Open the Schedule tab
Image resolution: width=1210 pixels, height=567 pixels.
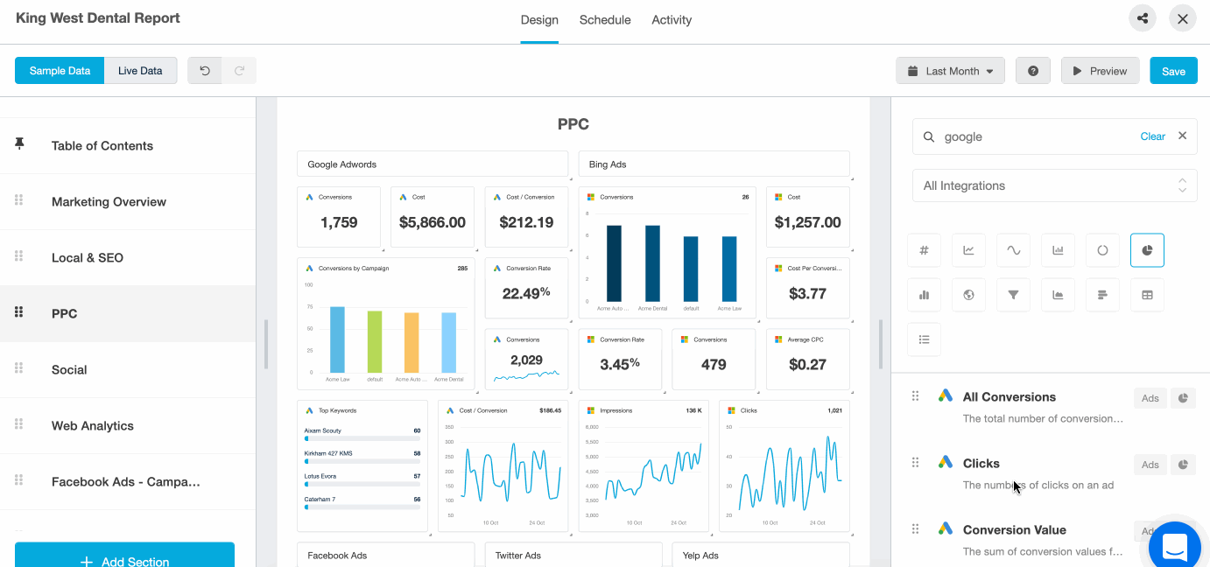point(605,20)
